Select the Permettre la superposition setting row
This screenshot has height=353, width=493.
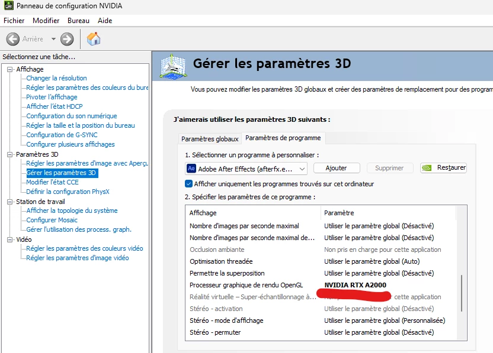321,273
